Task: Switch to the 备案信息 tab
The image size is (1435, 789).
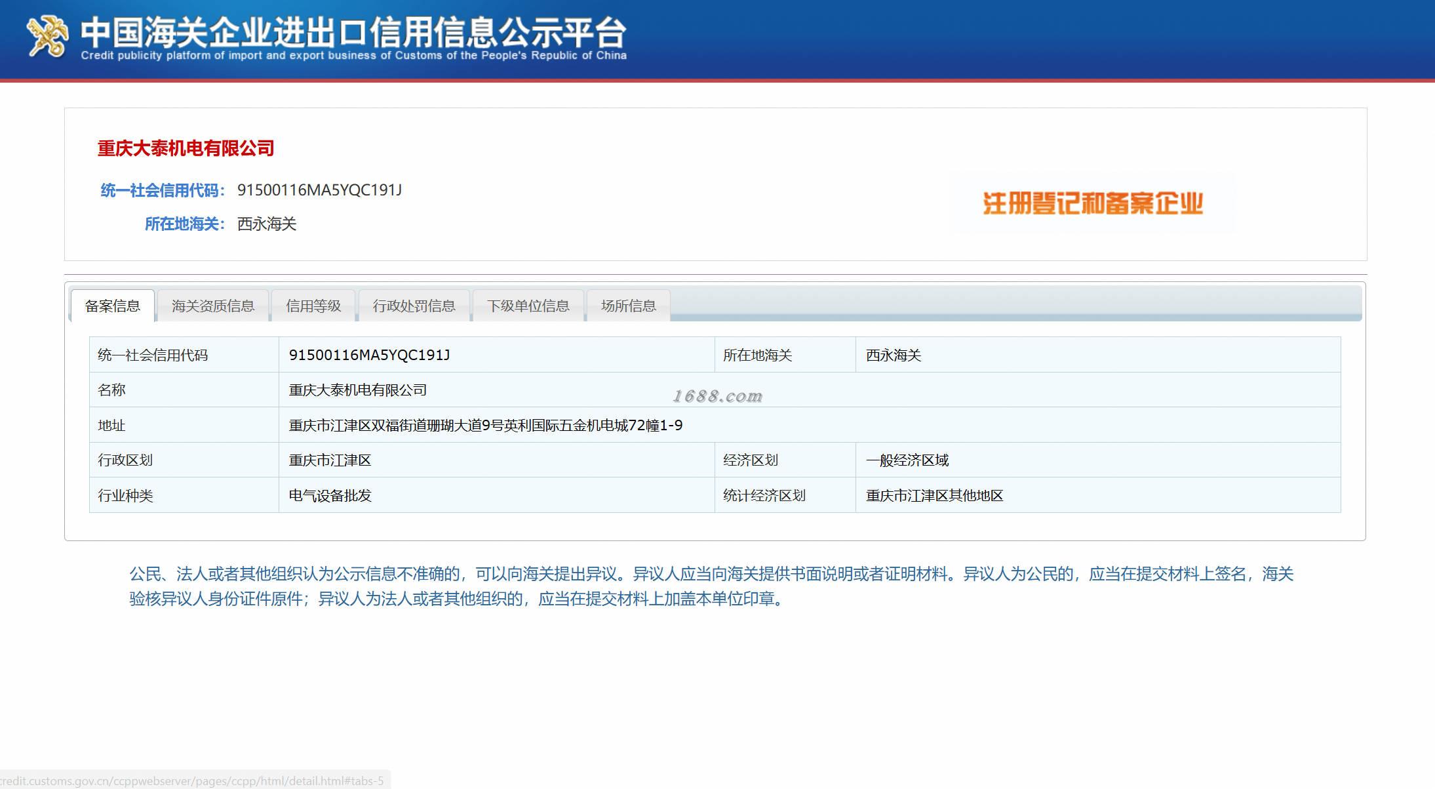Action: coord(112,306)
